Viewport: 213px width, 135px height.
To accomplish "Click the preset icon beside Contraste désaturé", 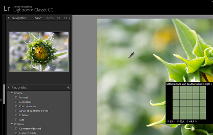I will pyautogui.click(x=16, y=129).
